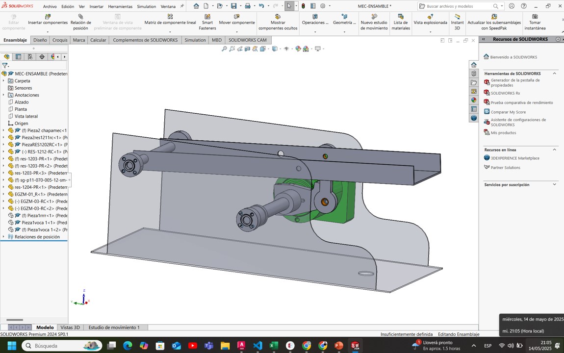Open the FeatureManager design tree tab icon
564x353 pixels.
click(x=7, y=57)
